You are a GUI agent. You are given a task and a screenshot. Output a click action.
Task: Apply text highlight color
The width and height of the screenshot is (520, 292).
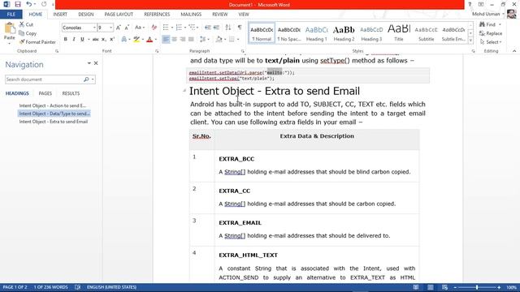(136, 40)
